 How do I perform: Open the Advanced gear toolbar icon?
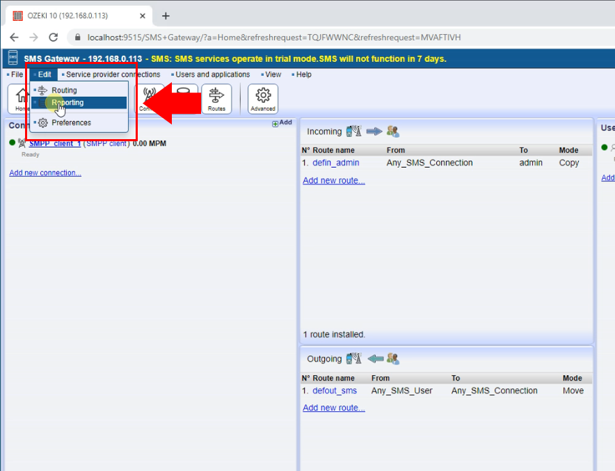click(x=263, y=99)
